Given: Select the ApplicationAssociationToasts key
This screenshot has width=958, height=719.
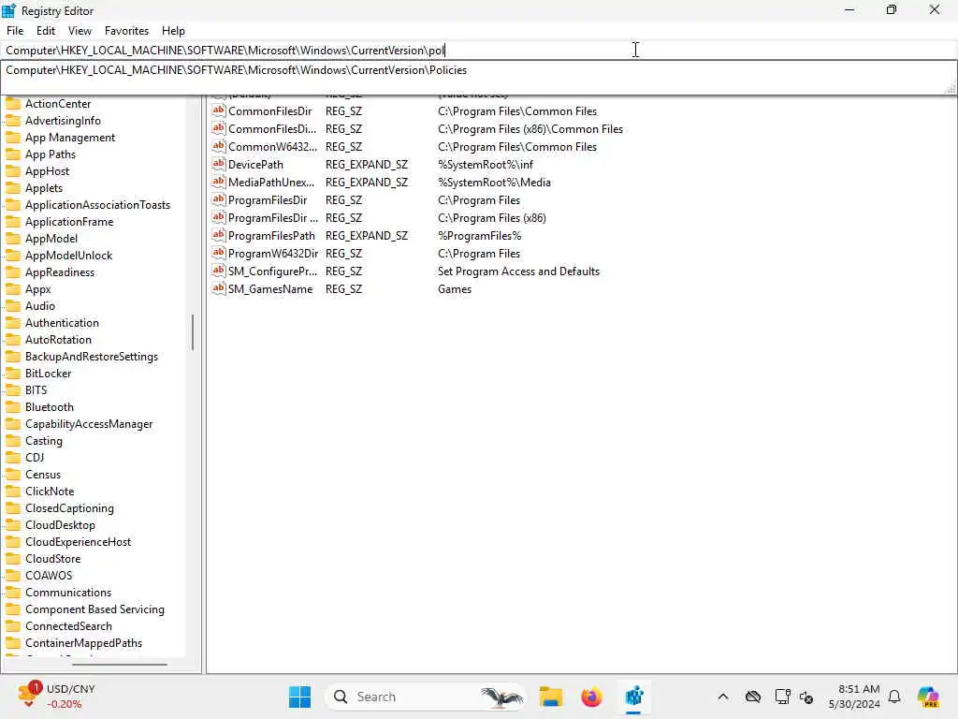Looking at the screenshot, I should click(97, 205).
